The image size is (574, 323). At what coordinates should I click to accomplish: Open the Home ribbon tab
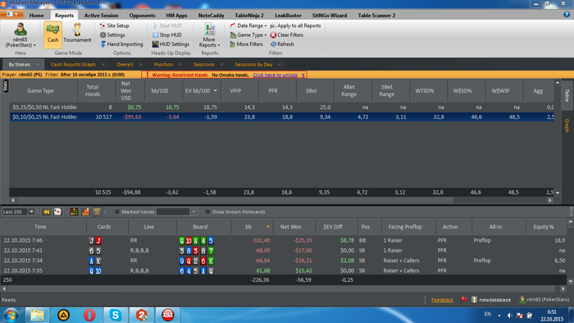36,16
